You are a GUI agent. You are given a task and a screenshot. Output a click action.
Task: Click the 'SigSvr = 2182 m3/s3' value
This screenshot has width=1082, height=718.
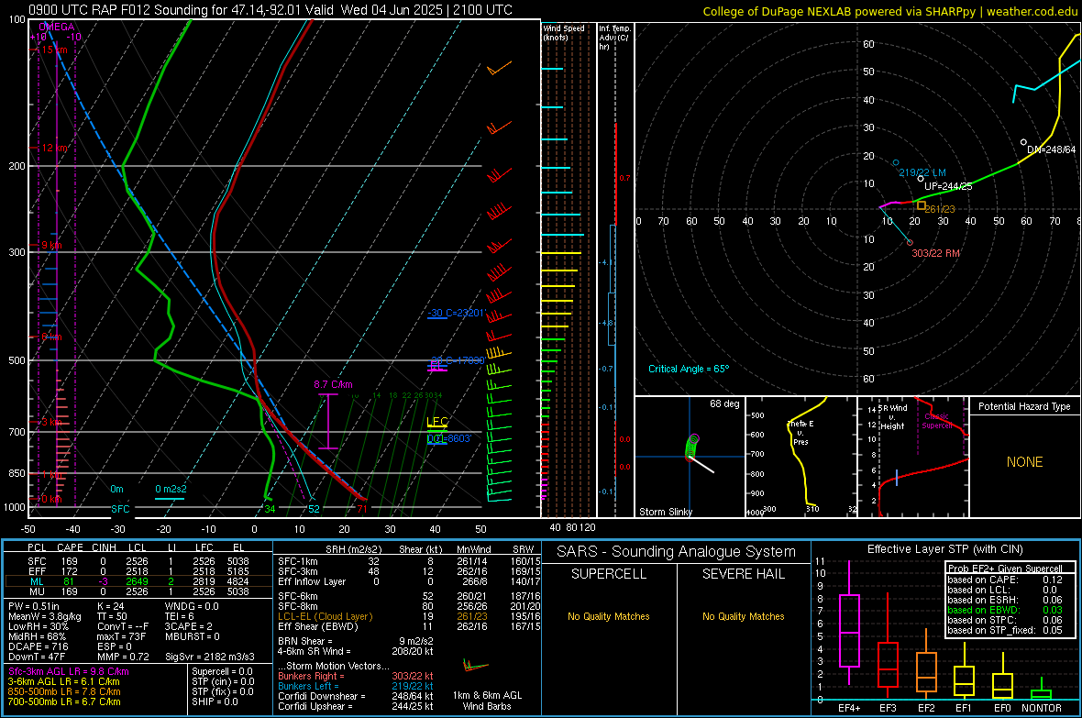coord(210,657)
